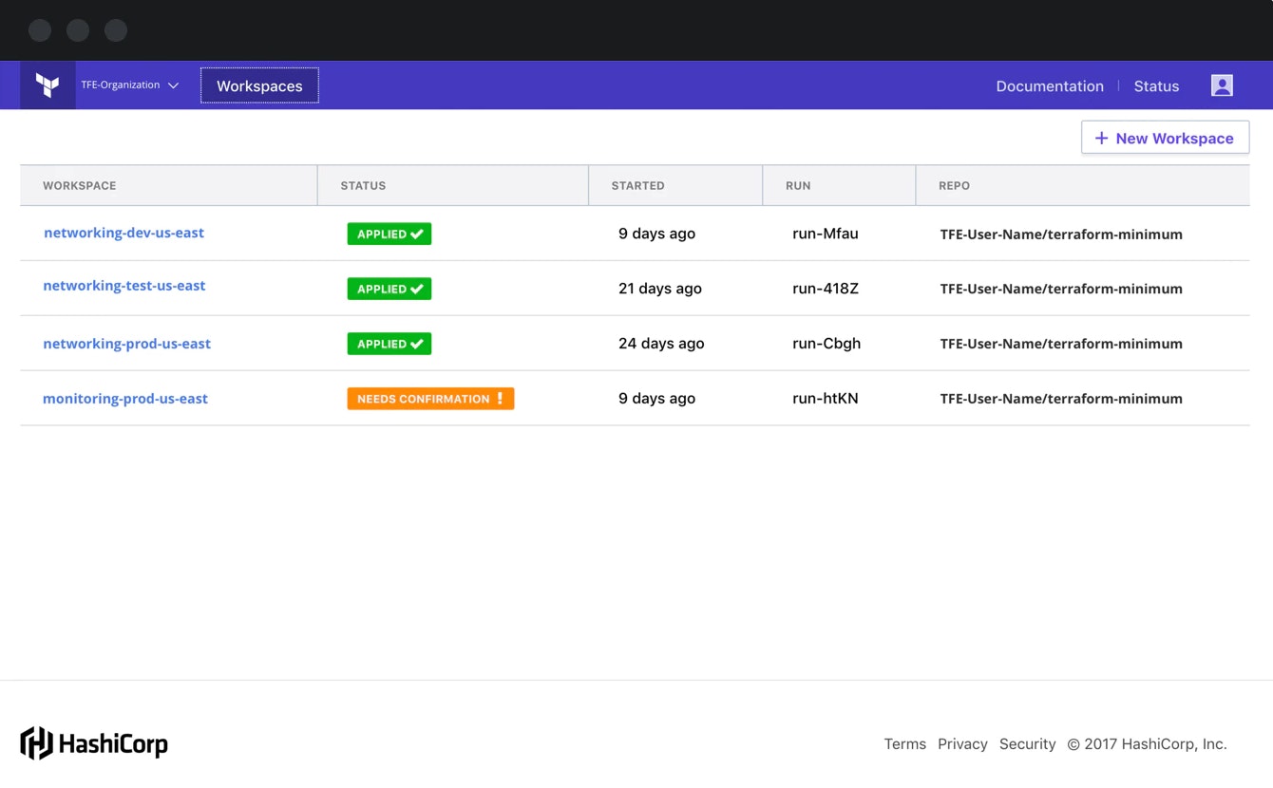
Task: Open the Security footer link
Action: click(x=1027, y=744)
